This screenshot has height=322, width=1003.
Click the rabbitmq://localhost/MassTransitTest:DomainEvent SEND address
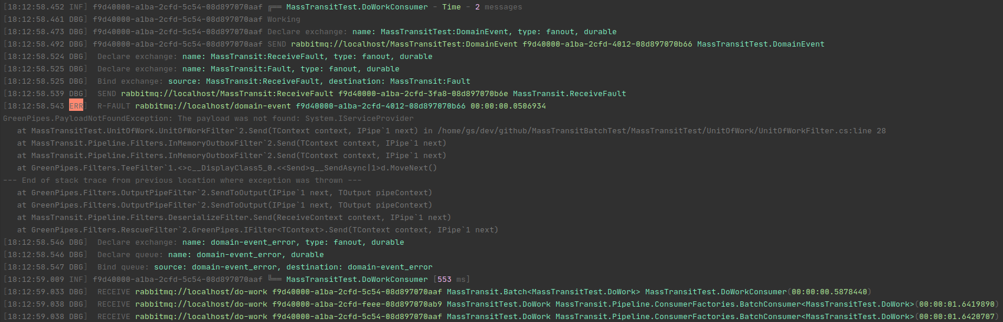tap(404, 44)
